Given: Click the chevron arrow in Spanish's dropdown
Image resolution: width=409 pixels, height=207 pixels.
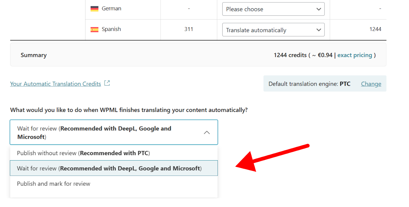Looking at the screenshot, I should click(x=319, y=30).
